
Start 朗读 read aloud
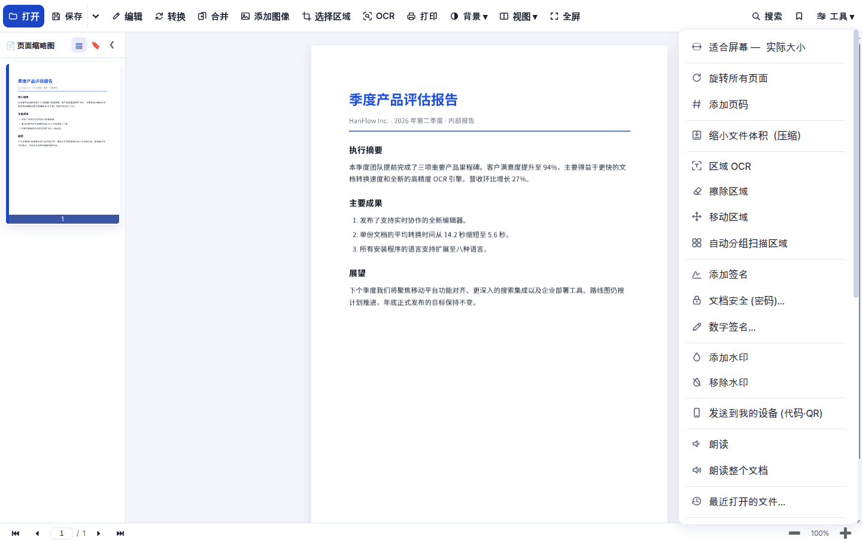coord(766,444)
